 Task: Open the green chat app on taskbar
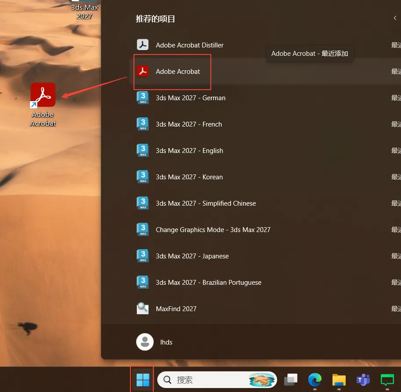(387, 380)
